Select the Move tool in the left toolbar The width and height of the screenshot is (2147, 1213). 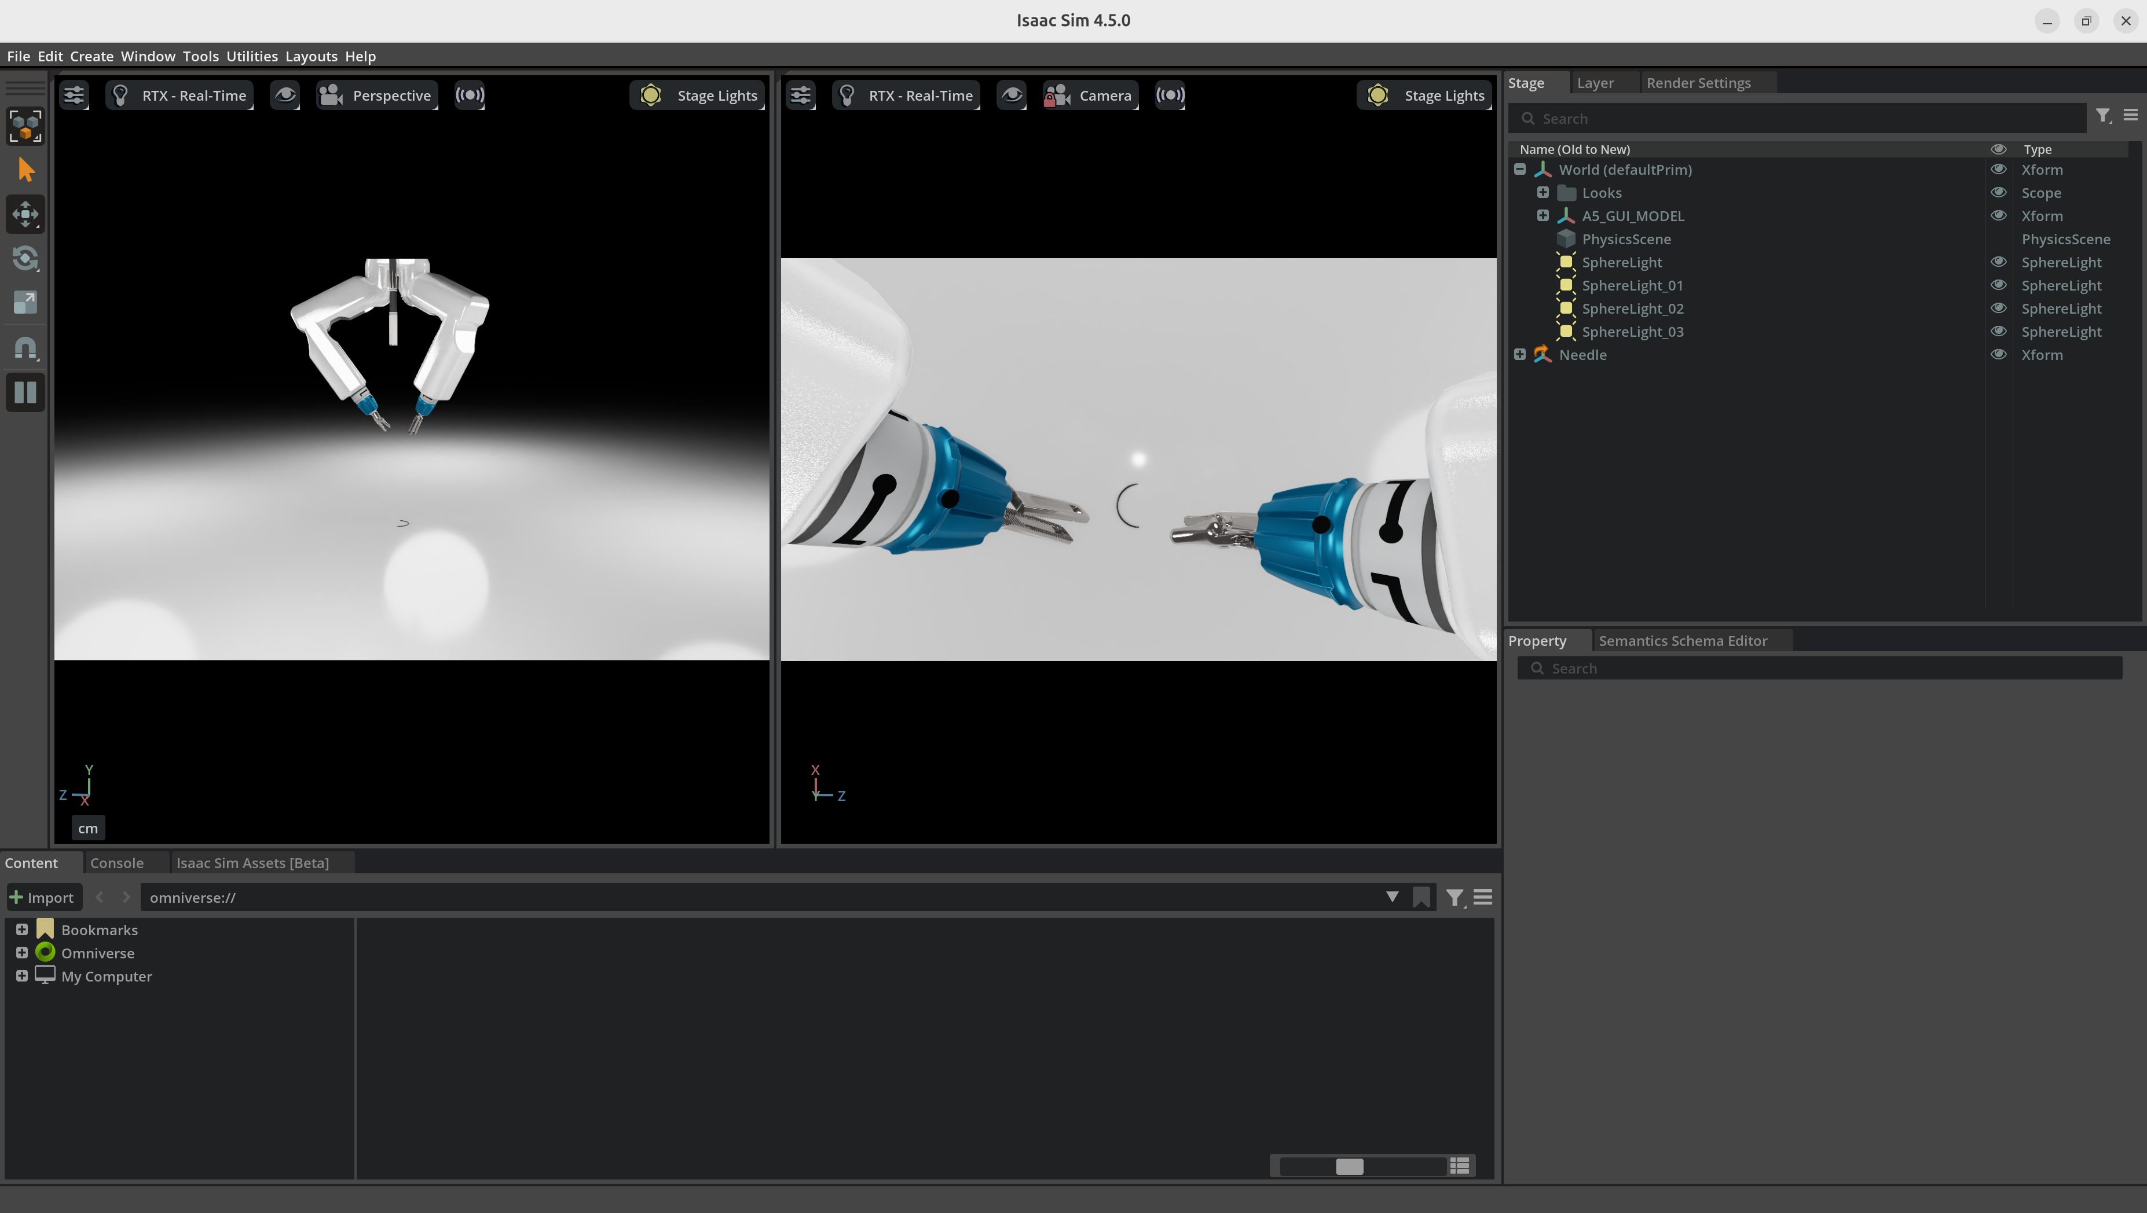(25, 214)
